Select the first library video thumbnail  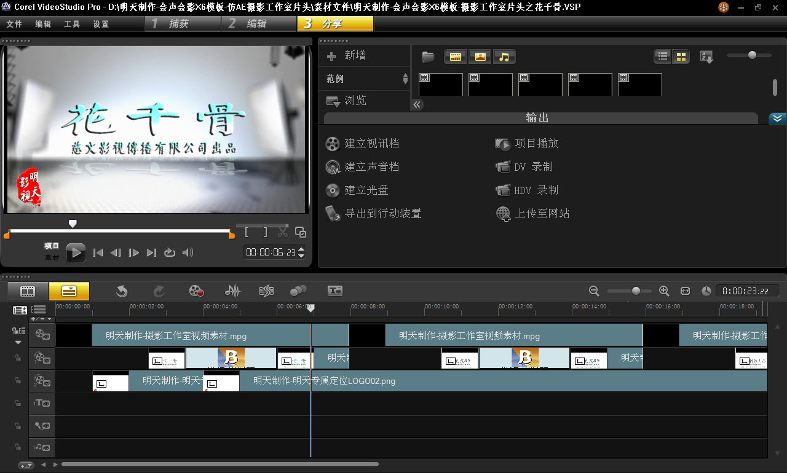pos(441,85)
